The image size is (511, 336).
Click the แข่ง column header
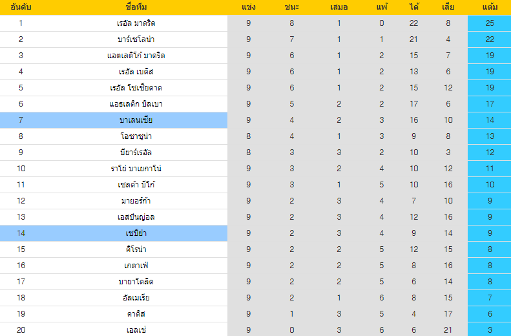pyautogui.click(x=249, y=7)
